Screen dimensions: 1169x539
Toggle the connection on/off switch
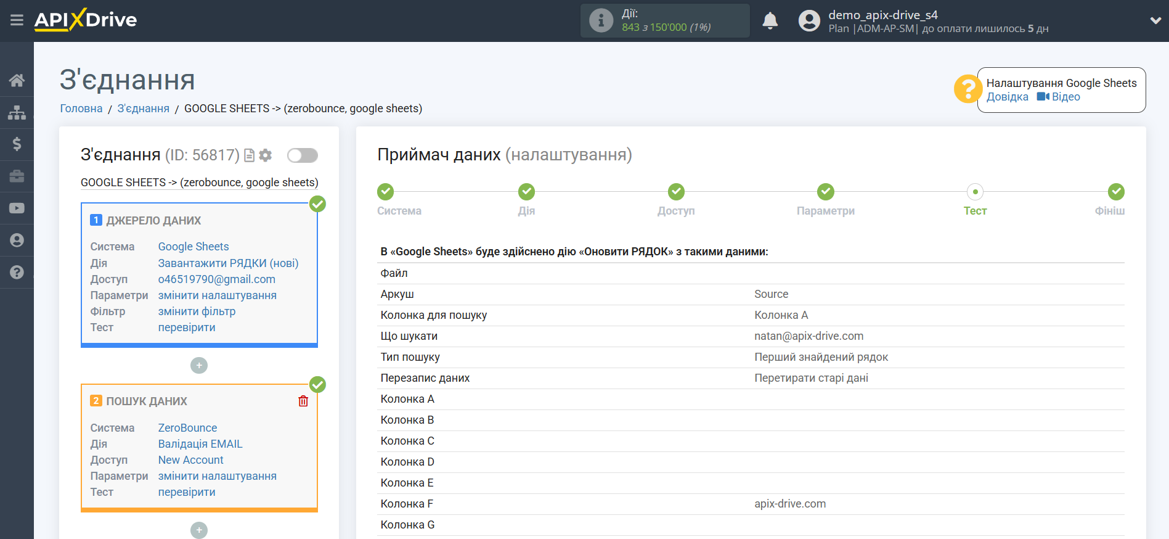pos(302,155)
